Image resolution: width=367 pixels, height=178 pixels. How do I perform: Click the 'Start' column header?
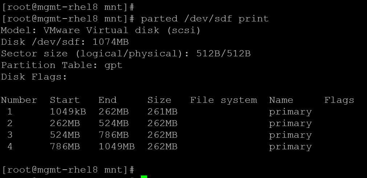pos(65,100)
